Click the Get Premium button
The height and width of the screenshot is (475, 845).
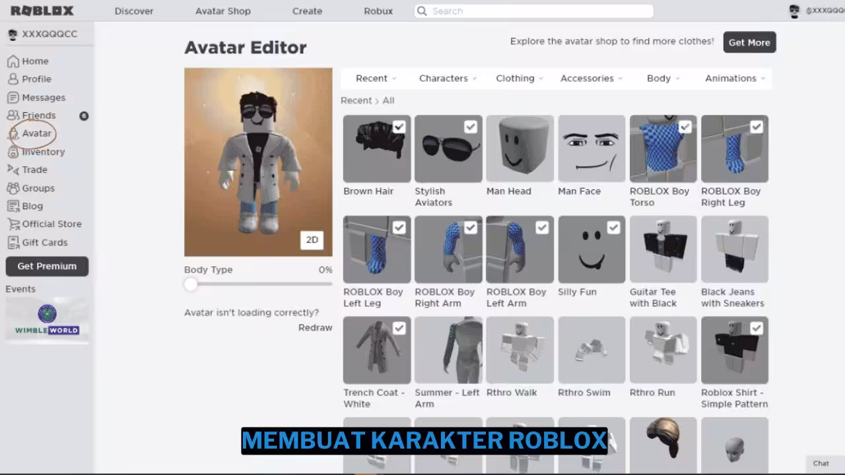[47, 266]
